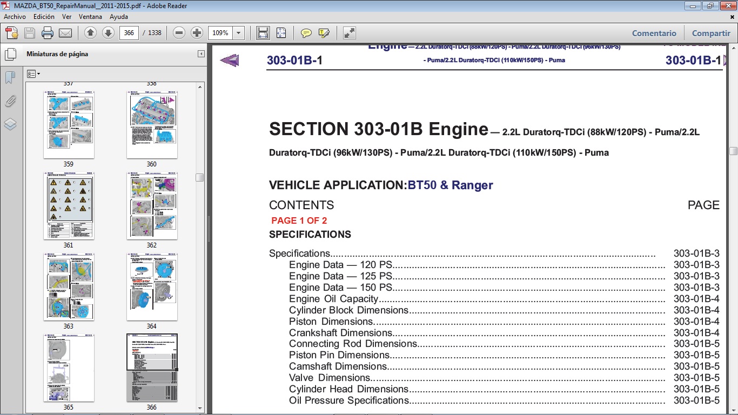Save the document using the floppy disk icon

click(30, 33)
